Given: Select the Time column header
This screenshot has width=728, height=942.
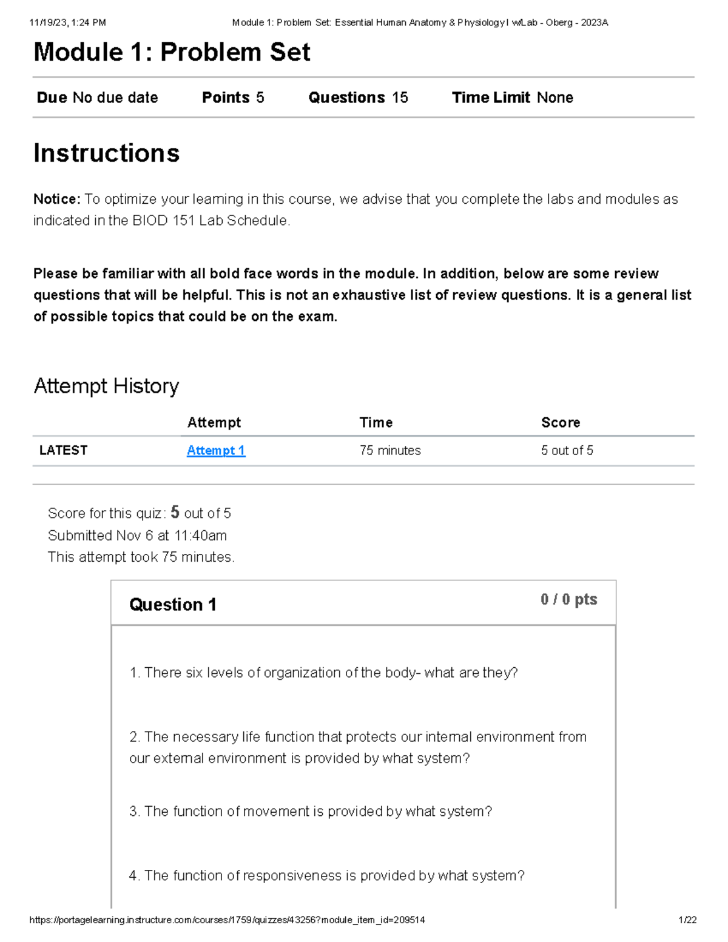Looking at the screenshot, I should 376,422.
